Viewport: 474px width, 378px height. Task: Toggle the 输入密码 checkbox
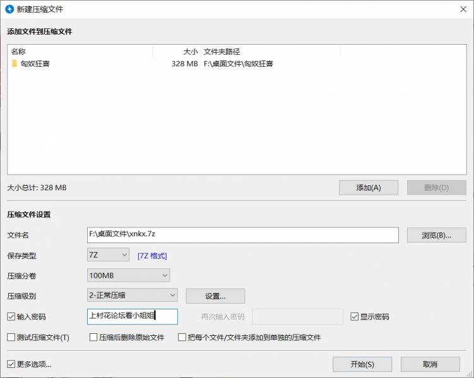[x=11, y=317]
